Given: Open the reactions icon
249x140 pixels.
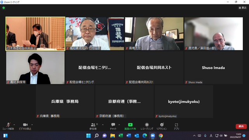Looking at the screenshot, I should (x=162, y=124).
